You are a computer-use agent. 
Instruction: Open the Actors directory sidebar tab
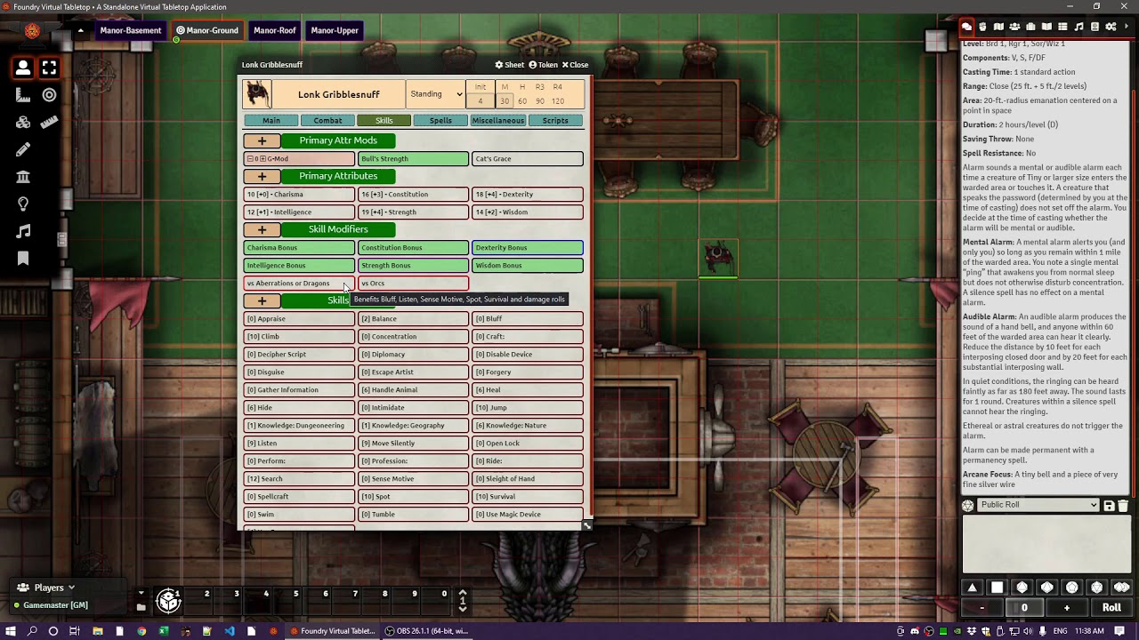tap(1014, 27)
